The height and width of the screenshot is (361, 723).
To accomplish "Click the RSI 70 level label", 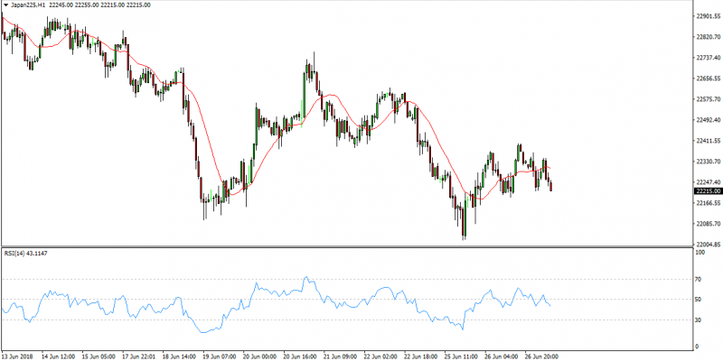I will pos(700,279).
